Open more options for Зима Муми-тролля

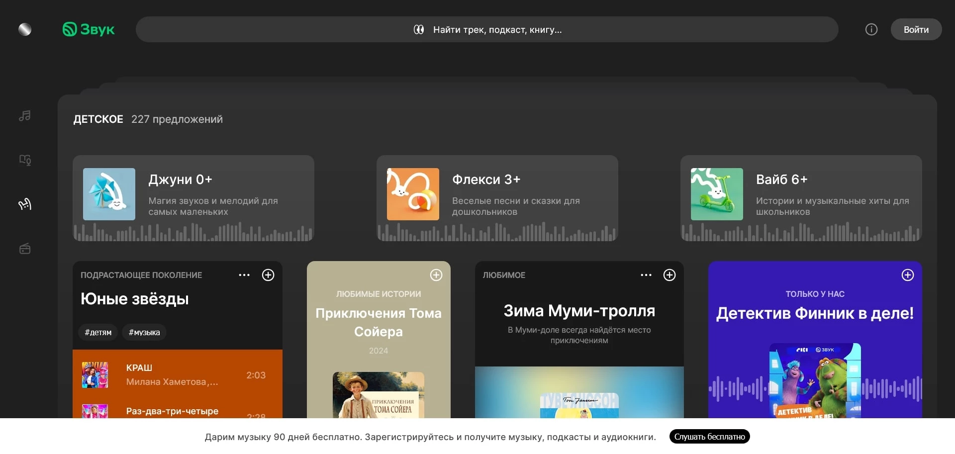646,275
